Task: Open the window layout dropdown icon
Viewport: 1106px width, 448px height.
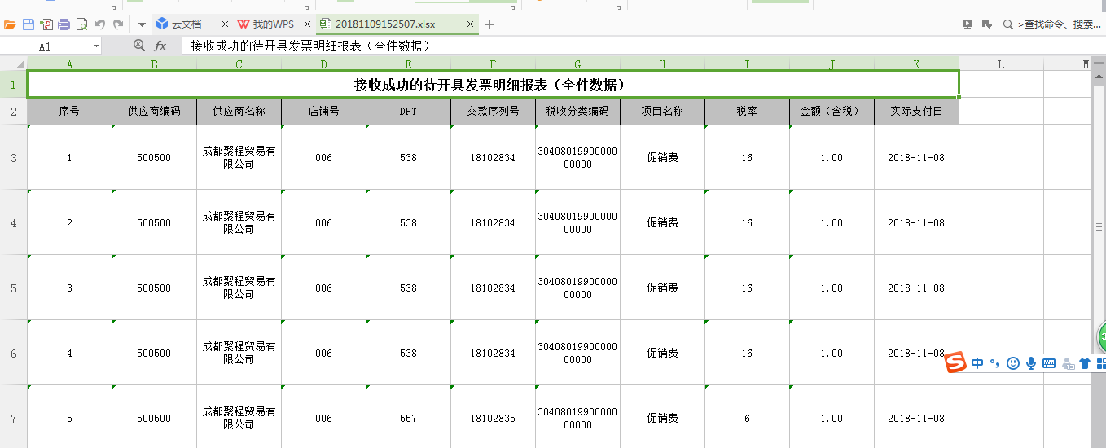Action: (x=986, y=24)
